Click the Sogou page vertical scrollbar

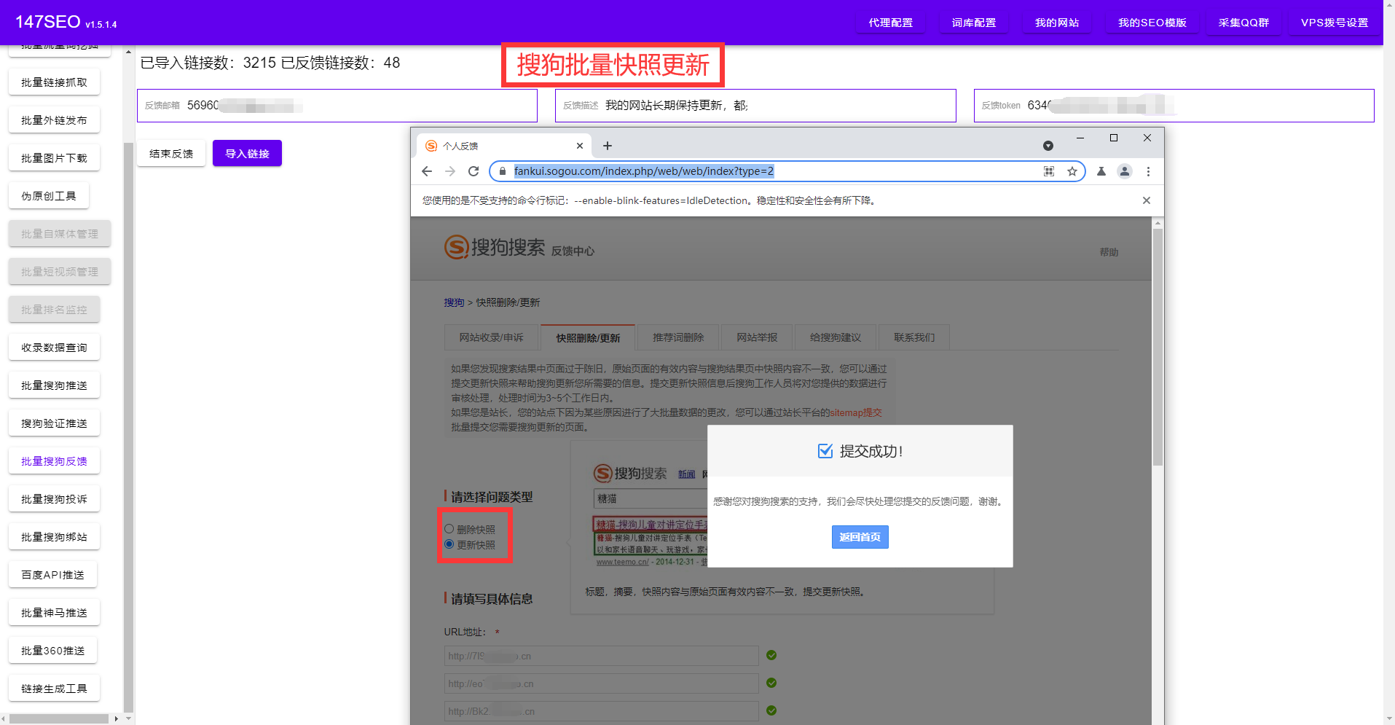[1158, 348]
